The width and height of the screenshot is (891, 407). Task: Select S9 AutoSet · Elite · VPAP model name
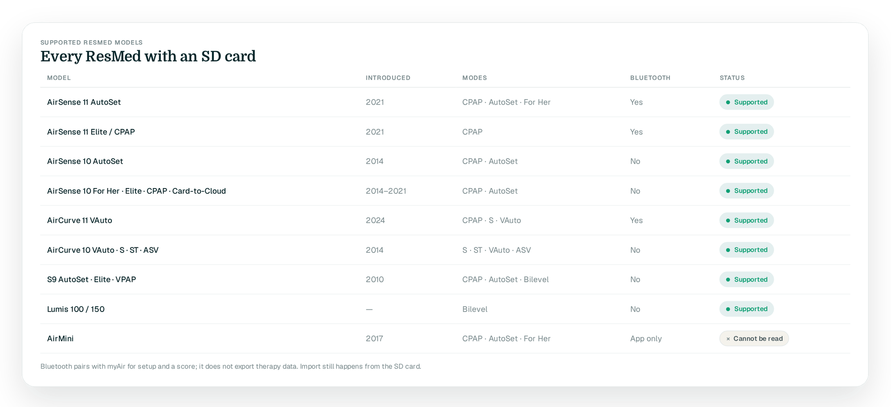pyautogui.click(x=91, y=280)
